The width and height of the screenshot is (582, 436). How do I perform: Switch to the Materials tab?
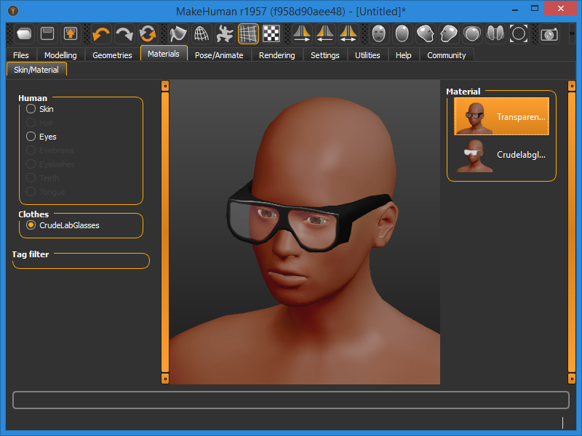point(163,54)
